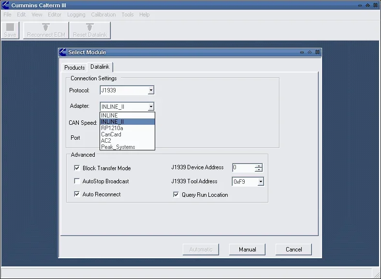Pick CanCard from the adapter list
The height and width of the screenshot is (279, 381).
(x=127, y=134)
